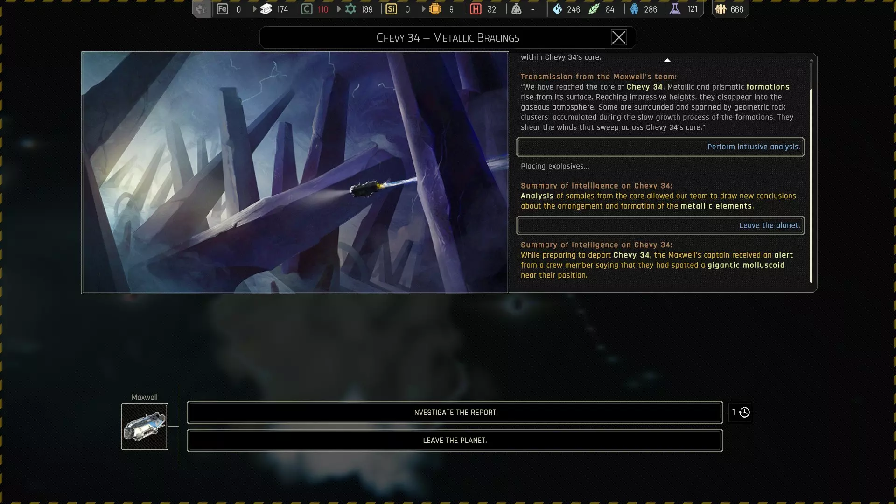This screenshot has width=896, height=504.
Task: Expand Carbon to polymer conversion arrow
Action: pyautogui.click(x=339, y=9)
